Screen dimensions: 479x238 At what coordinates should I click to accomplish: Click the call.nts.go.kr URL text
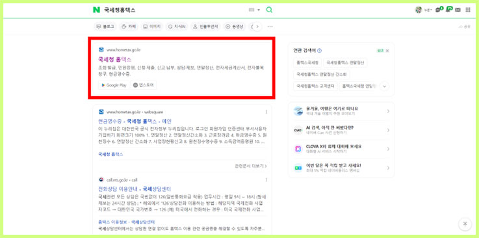point(122,179)
